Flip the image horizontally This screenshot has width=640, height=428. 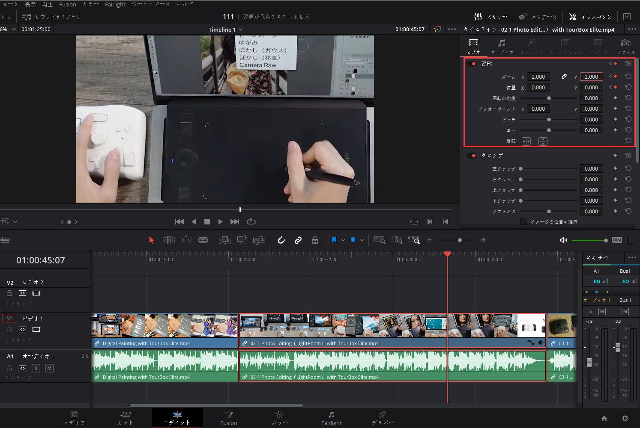click(x=526, y=141)
